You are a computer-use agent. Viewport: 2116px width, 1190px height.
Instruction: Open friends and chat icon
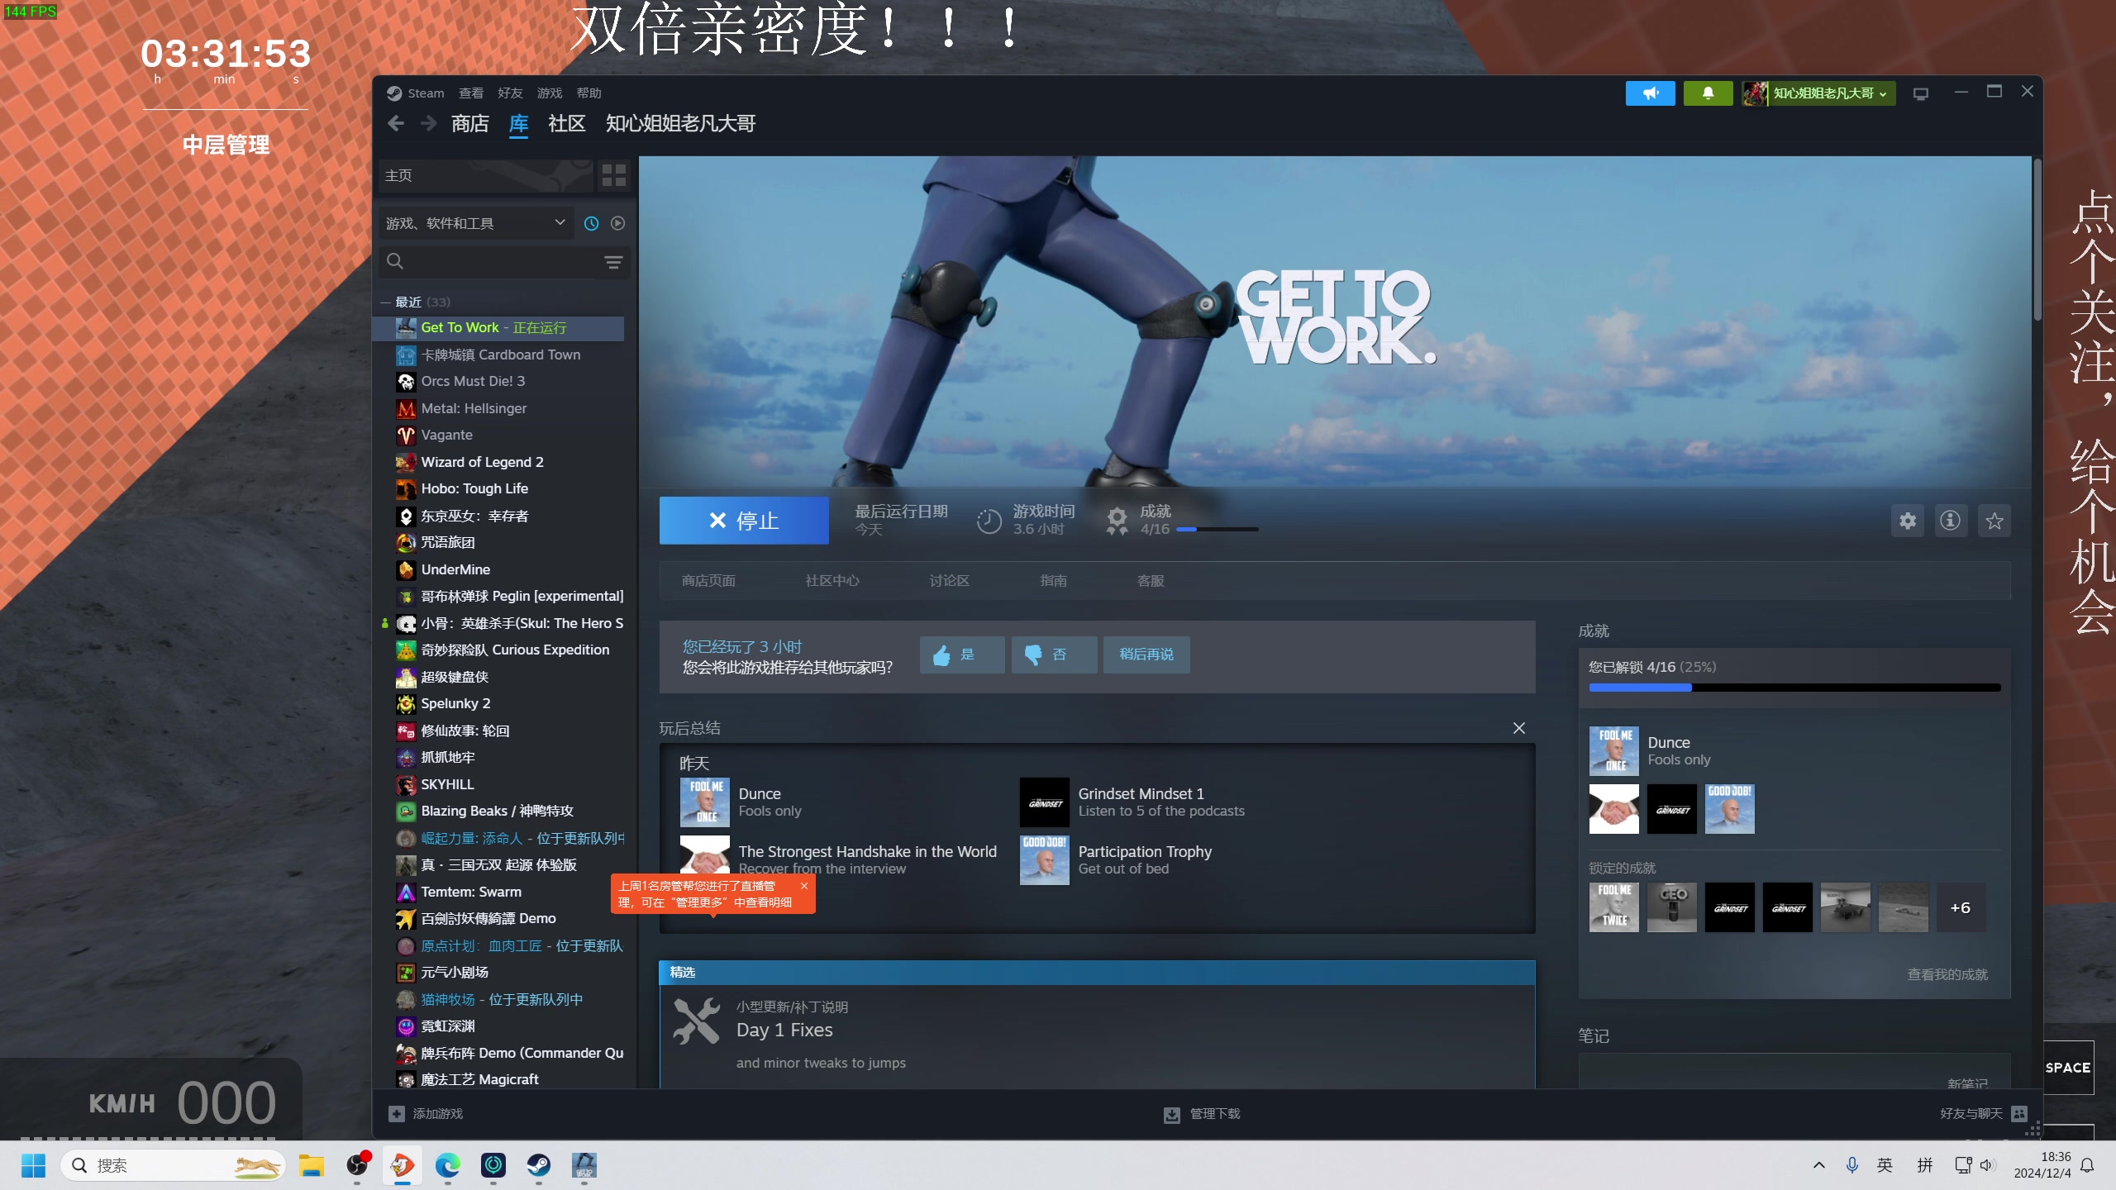[x=2019, y=1114]
